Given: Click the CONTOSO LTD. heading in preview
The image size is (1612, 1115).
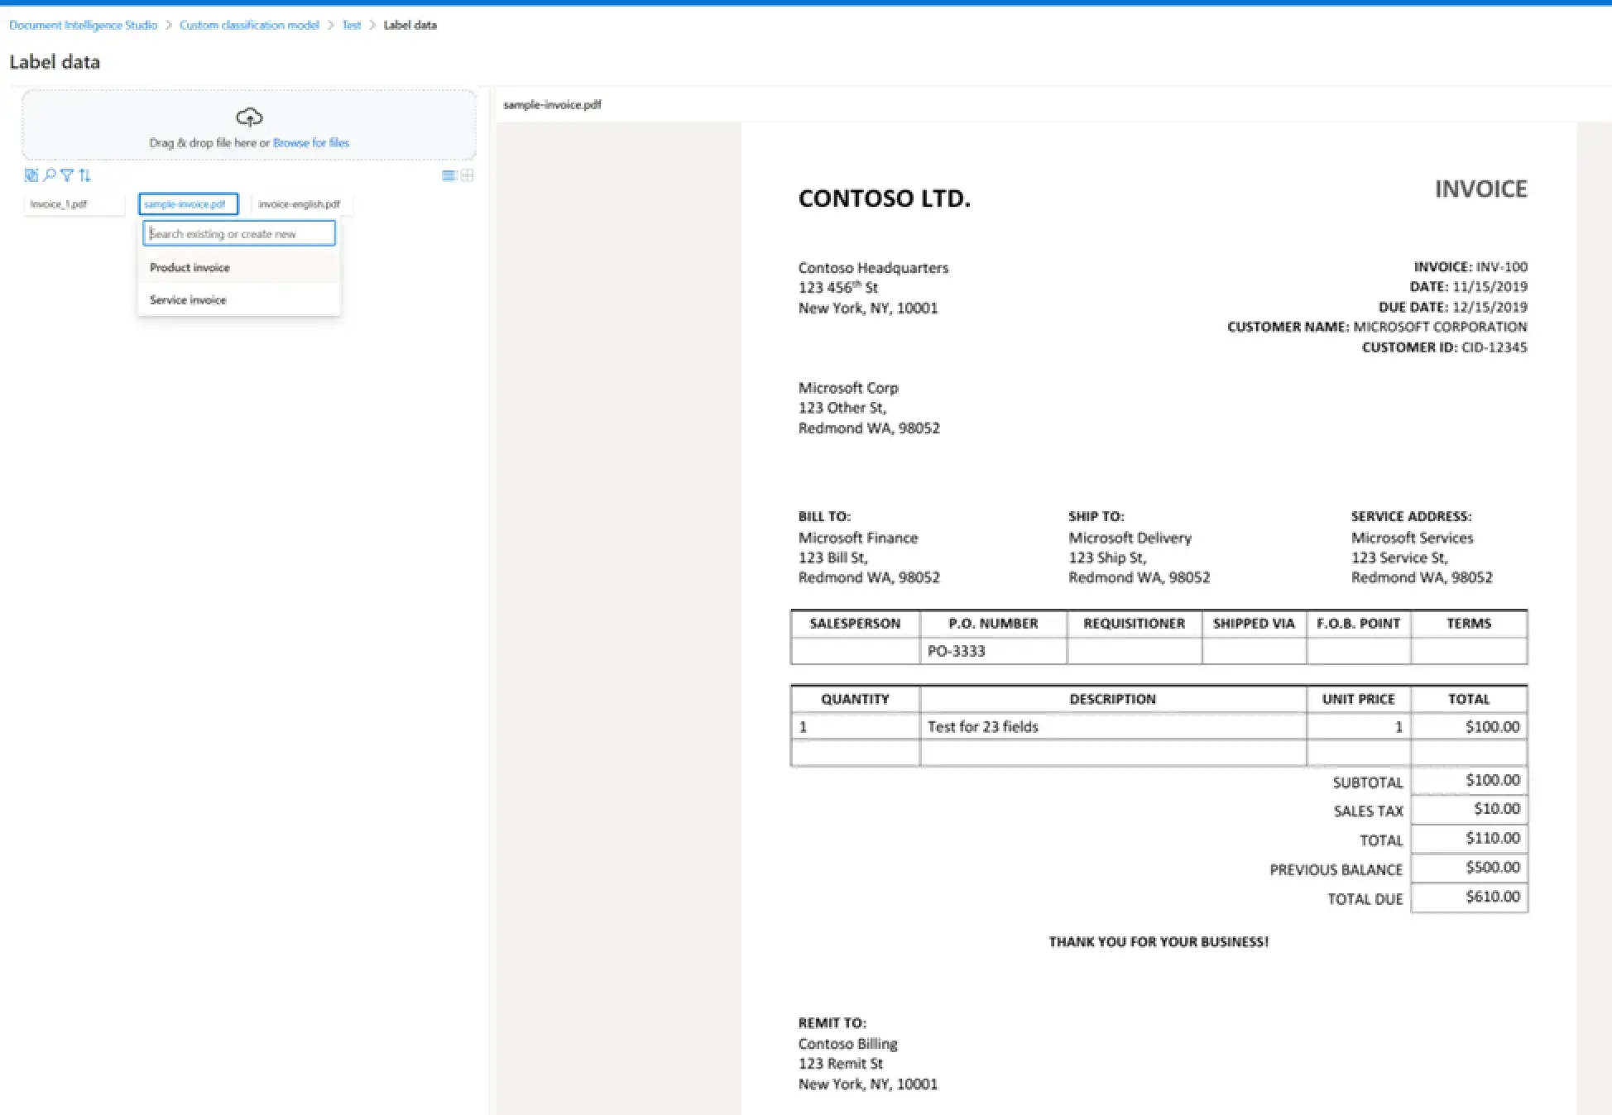Looking at the screenshot, I should coord(884,199).
